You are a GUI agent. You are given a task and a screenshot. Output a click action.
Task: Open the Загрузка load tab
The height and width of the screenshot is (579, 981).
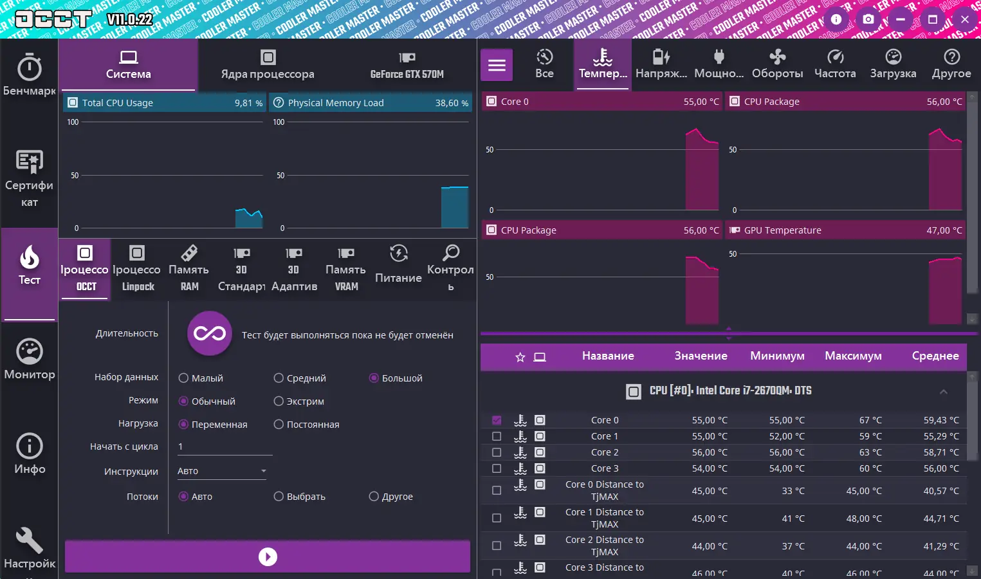893,64
